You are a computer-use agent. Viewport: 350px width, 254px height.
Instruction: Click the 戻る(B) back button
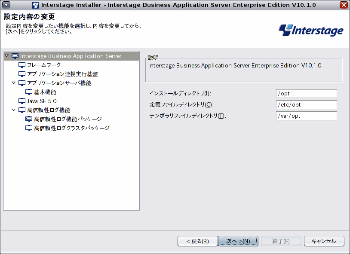197,241
